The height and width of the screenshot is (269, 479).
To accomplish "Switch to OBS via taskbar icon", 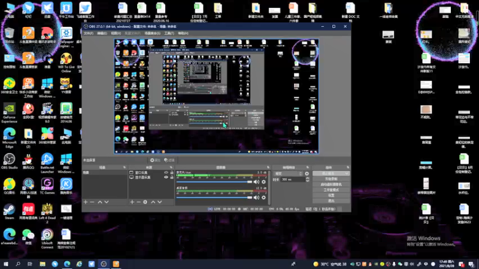I will click(104, 264).
